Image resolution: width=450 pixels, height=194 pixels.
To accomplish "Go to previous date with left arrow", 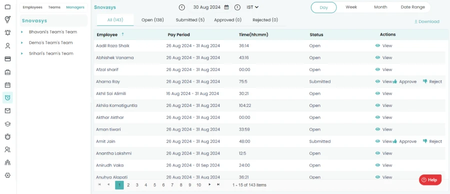I will click(181, 7).
